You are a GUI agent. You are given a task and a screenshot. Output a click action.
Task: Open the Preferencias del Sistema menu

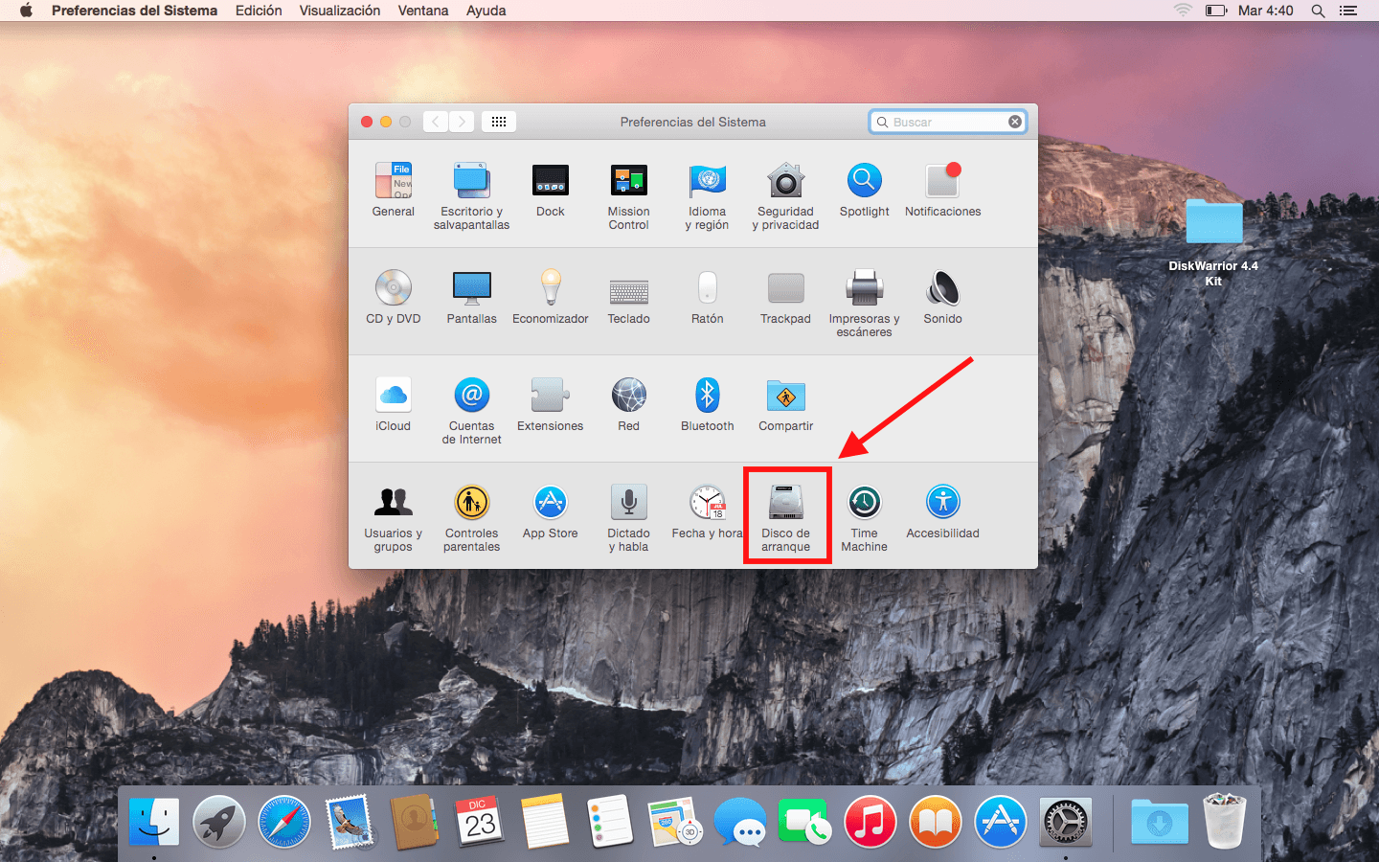[x=135, y=11]
